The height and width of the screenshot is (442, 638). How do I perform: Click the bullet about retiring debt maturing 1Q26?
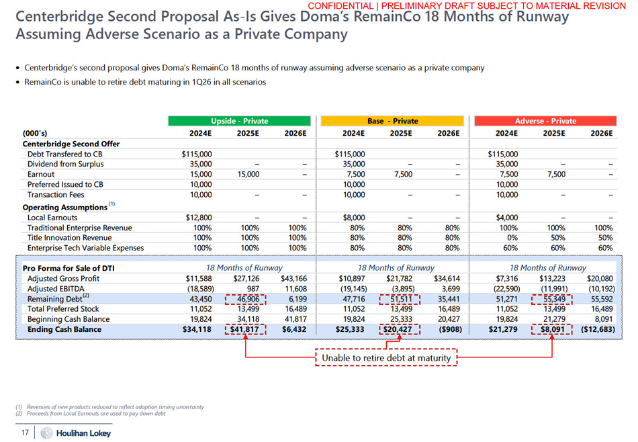tap(145, 82)
